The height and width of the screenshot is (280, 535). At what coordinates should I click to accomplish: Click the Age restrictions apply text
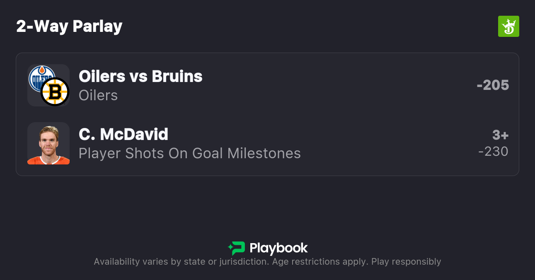pyautogui.click(x=320, y=262)
